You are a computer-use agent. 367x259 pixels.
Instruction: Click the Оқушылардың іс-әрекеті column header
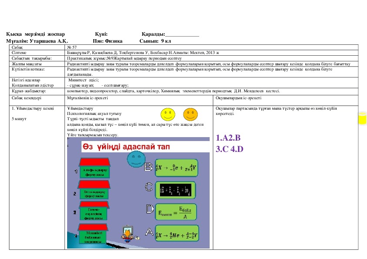(x=238, y=98)
